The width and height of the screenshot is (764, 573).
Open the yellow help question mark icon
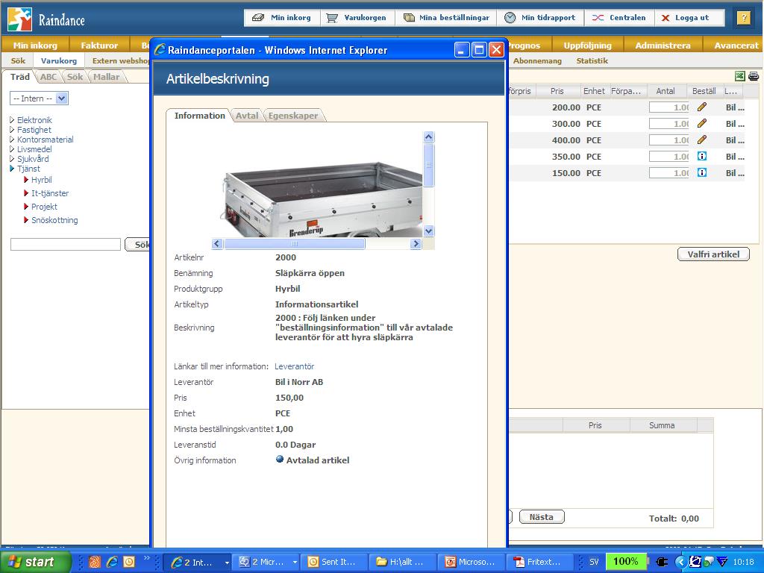[743, 18]
